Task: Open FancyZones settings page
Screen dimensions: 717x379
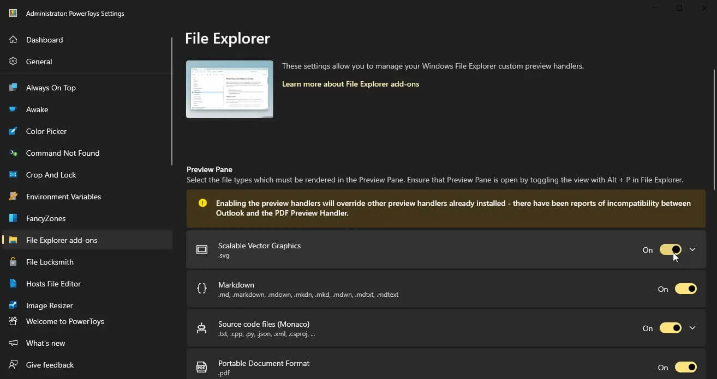Action: tap(87, 218)
